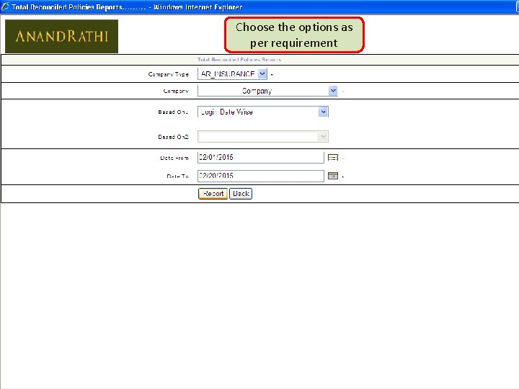Click the Based On1 label text
The height and width of the screenshot is (389, 519).
click(173, 112)
